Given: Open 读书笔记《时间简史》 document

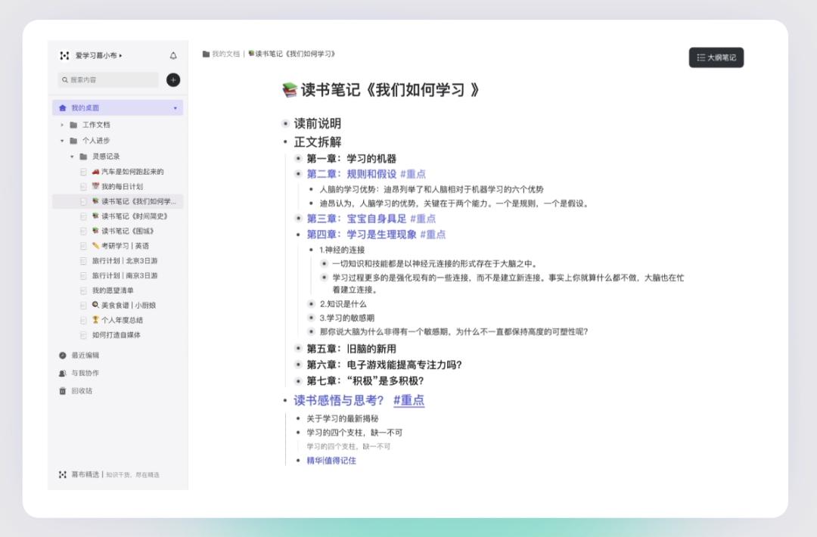Looking at the screenshot, I should (x=135, y=216).
